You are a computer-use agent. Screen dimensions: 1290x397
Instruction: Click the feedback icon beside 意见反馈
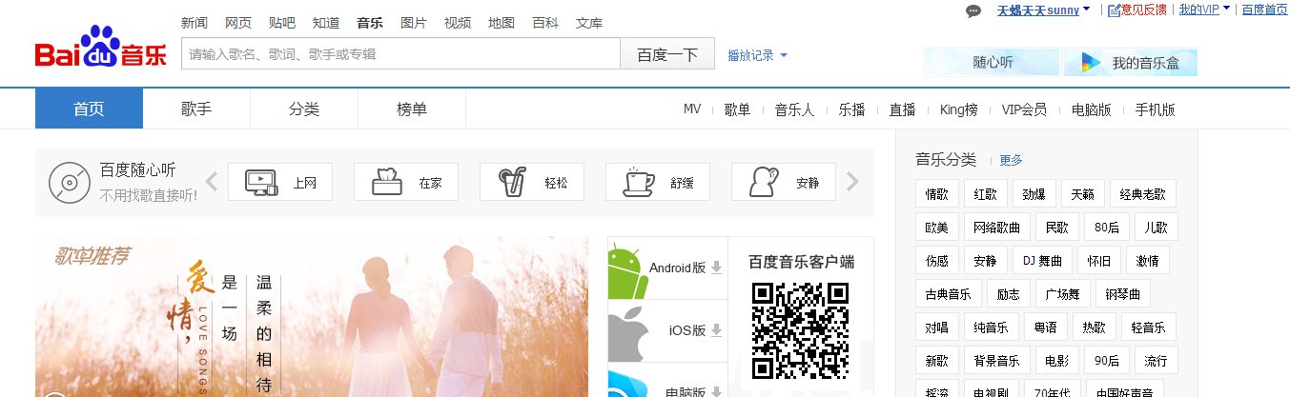[1114, 10]
